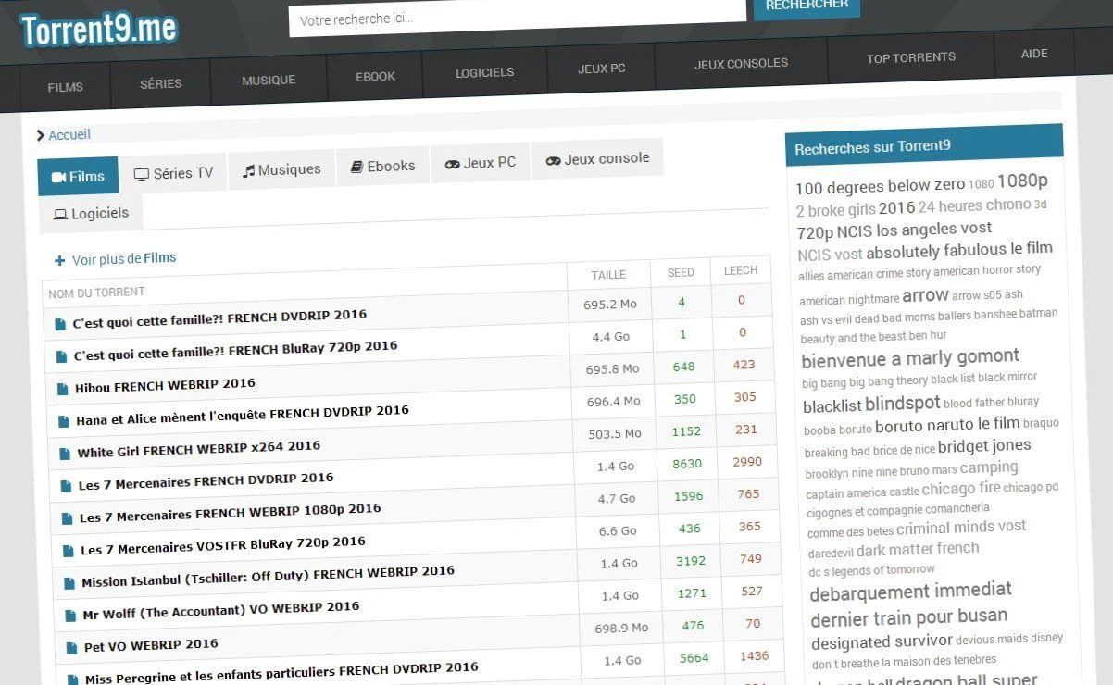
Task: Open TOP TORRENTS in the navigation bar
Action: pos(910,57)
